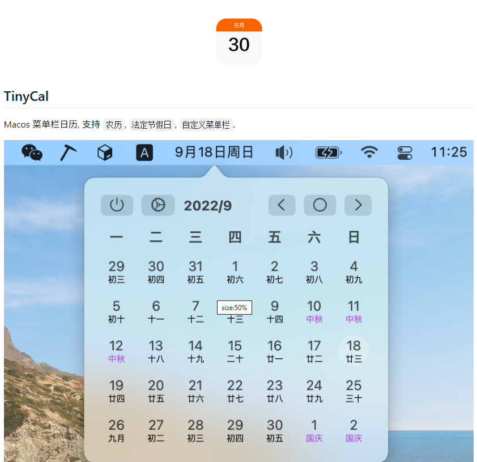Click the volume speaker icon
This screenshot has height=462, width=477.
point(284,152)
